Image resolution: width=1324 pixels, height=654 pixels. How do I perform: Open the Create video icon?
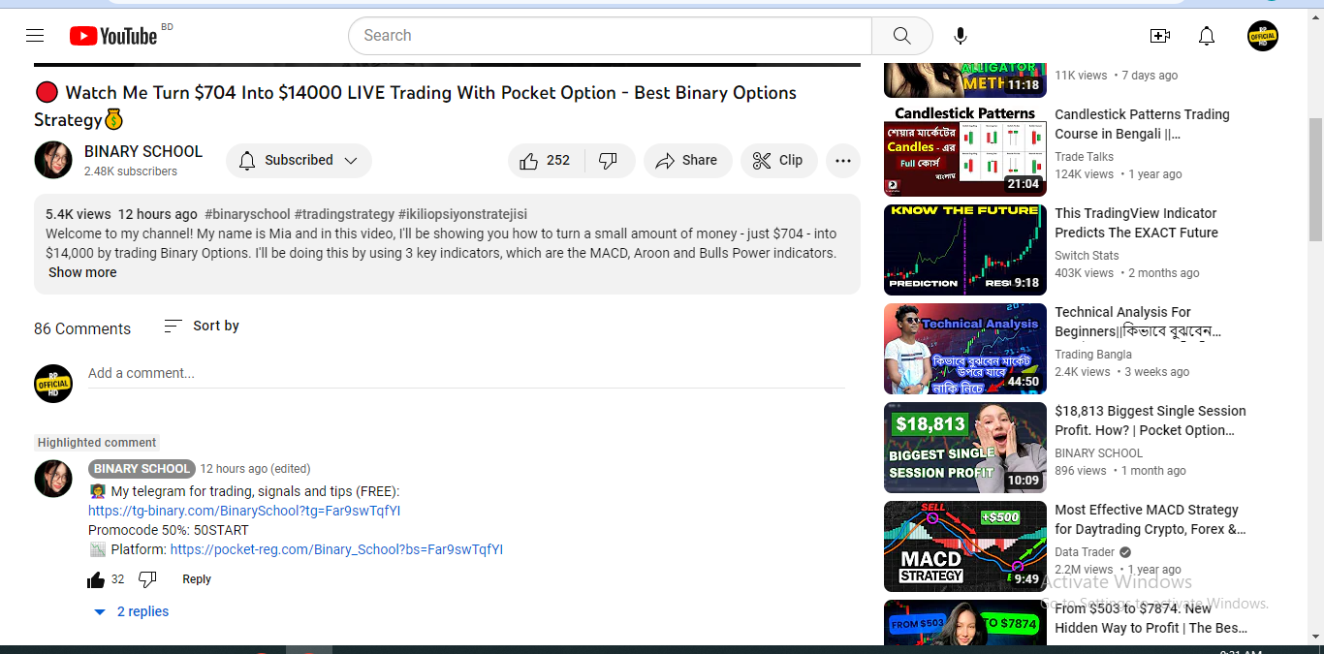[x=1159, y=36]
